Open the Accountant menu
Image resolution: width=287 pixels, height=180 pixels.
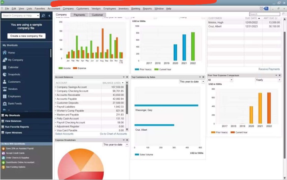click(54, 9)
